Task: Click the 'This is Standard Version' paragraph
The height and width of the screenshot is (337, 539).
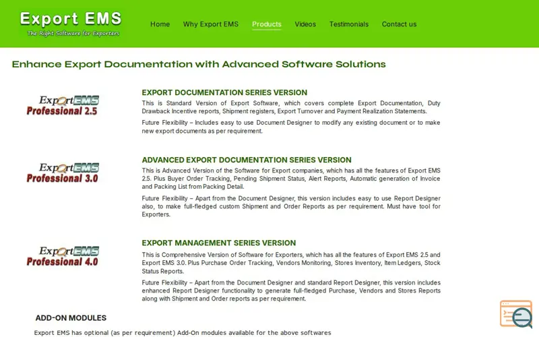Action: click(291, 107)
